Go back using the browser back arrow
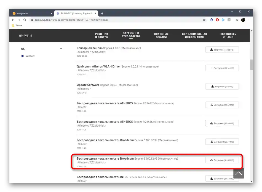Viewport: 262px width, 192px height. pyautogui.click(x=13, y=20)
